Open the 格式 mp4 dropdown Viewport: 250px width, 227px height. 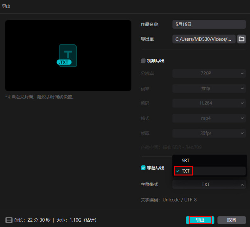(x=209, y=118)
